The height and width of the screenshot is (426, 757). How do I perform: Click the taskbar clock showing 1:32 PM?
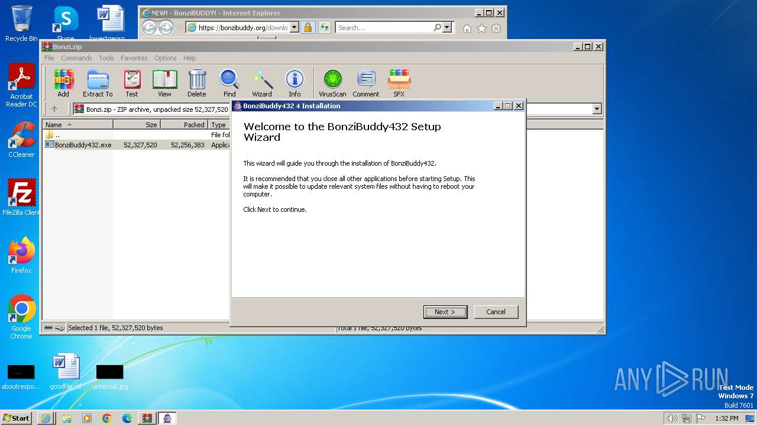coord(726,418)
